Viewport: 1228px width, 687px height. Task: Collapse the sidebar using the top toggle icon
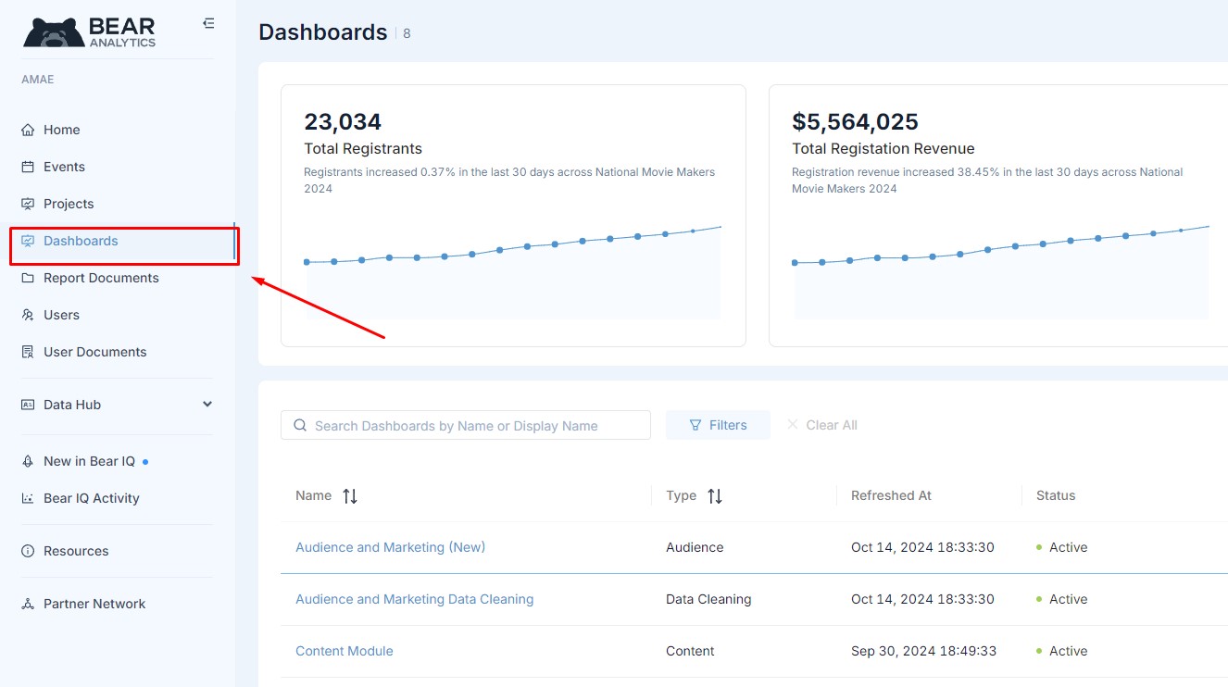[208, 24]
